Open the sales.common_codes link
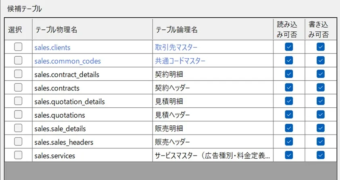This screenshot has height=180, width=340. (x=68, y=61)
